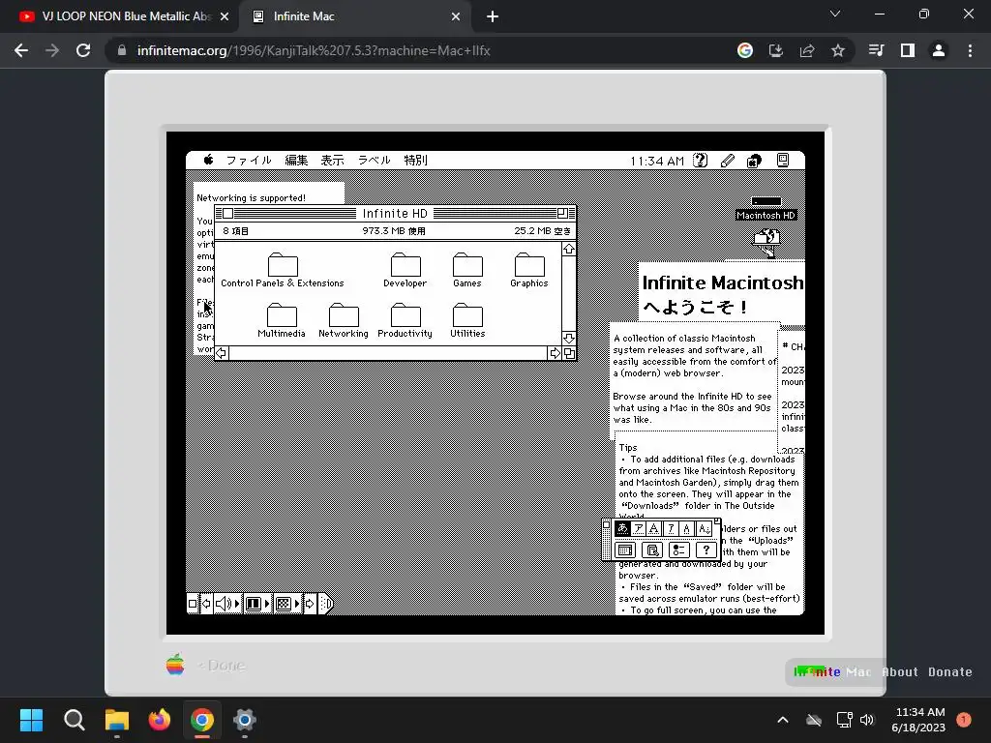Open the 特別 (Special) menu

point(416,160)
